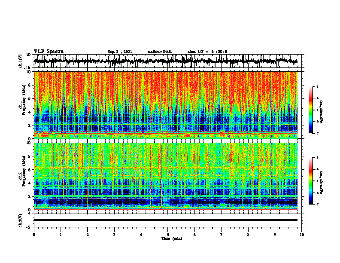The image size is (340, 263).
Task: Click the '2' kHz tick on ch.1 frequency axis
Action: [30, 125]
